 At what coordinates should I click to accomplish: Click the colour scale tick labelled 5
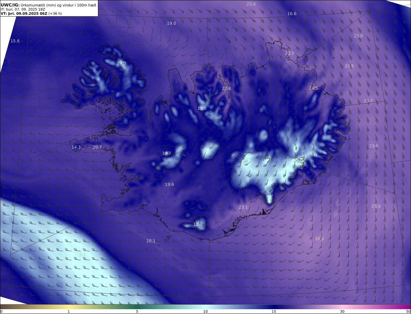click(137, 311)
